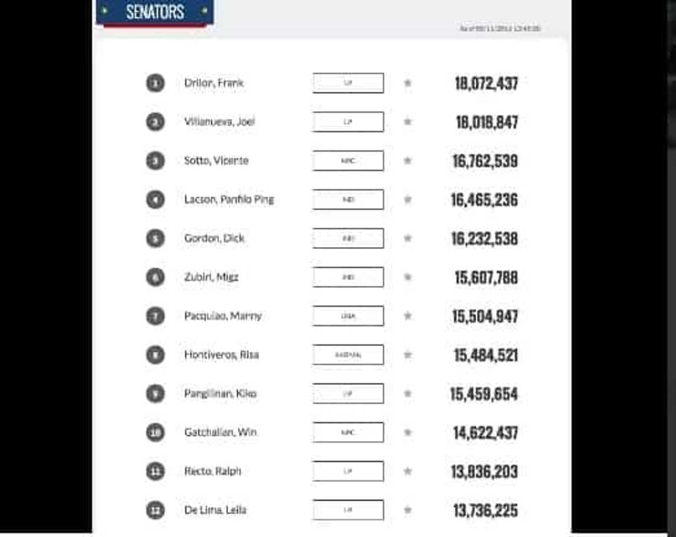Toggle the star beside Lacson, Panfilo Ping
This screenshot has width=676, height=537.
point(408,199)
